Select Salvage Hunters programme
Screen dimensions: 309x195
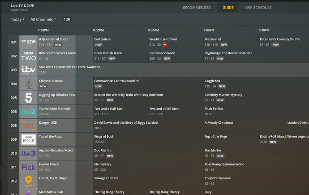pyautogui.click(x=148, y=181)
